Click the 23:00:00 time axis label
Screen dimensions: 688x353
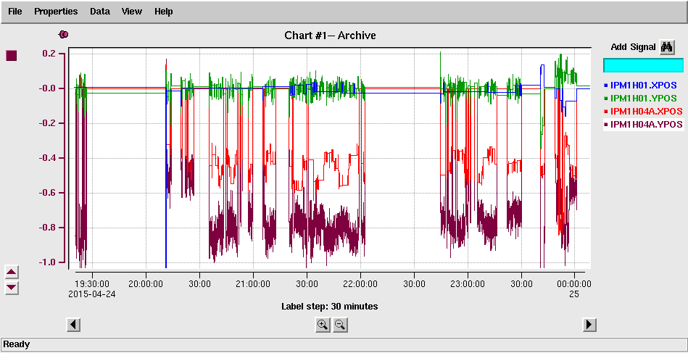[x=468, y=284]
